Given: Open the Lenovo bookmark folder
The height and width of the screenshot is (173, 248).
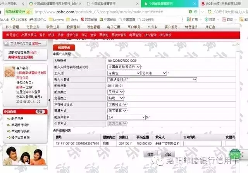Looking at the screenshot, I should [x=56, y=20].
